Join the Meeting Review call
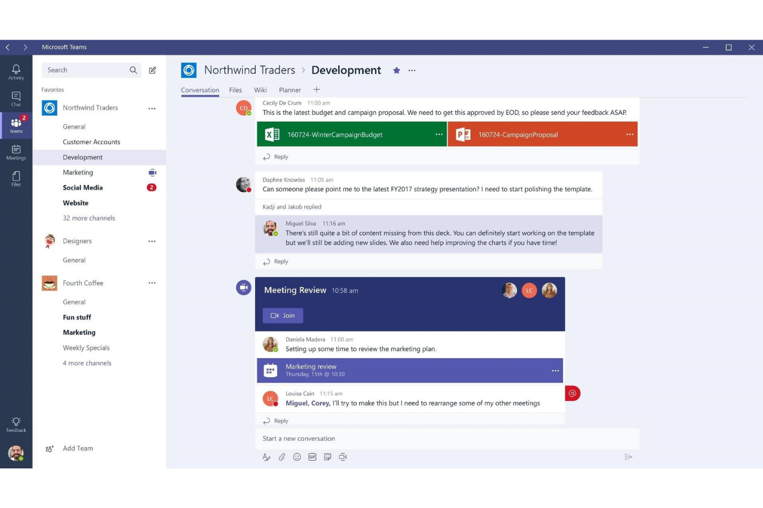 tap(283, 316)
